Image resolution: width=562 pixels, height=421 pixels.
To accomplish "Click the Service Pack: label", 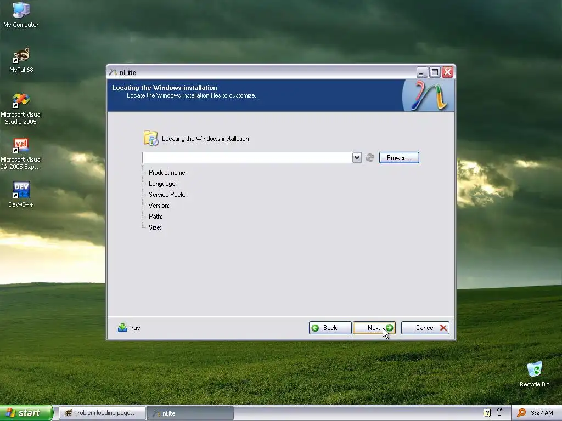I will click(167, 195).
